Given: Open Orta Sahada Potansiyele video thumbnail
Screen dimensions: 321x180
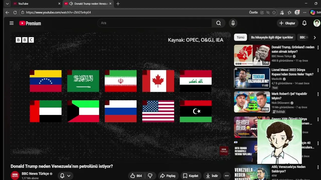Looking at the screenshot, I should pyautogui.click(x=246, y=151).
